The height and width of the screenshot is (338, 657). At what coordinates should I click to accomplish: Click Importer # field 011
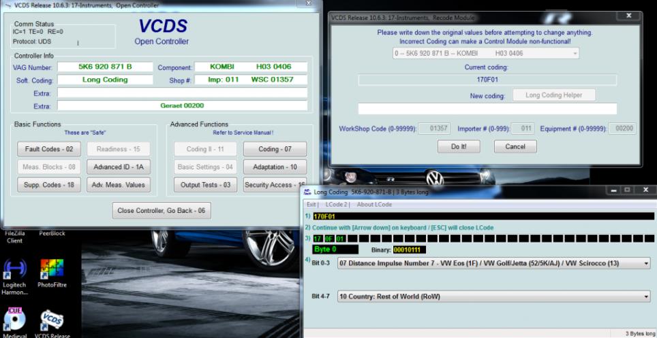(x=522, y=129)
